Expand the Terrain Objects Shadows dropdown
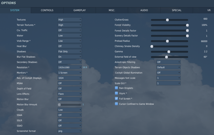 pos(168,67)
